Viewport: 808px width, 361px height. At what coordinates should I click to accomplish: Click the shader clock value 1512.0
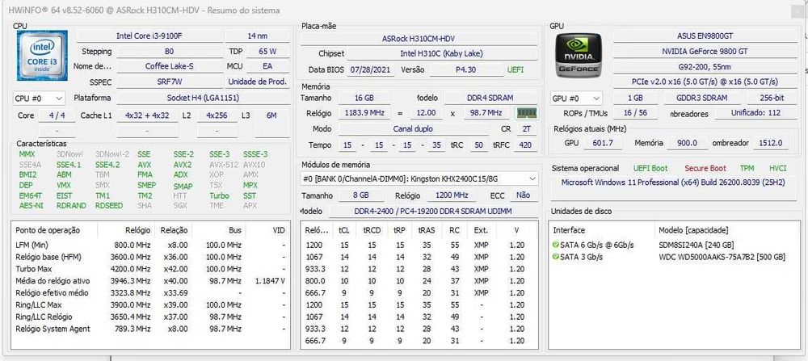770,143
